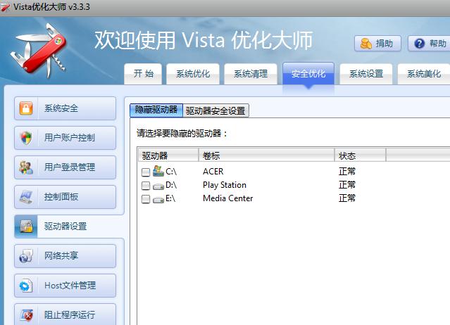The width and height of the screenshot is (450, 325).
Task: Click the 帮助 help button
Action: click(x=429, y=44)
